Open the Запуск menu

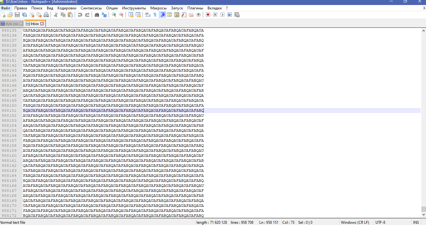coord(177,8)
